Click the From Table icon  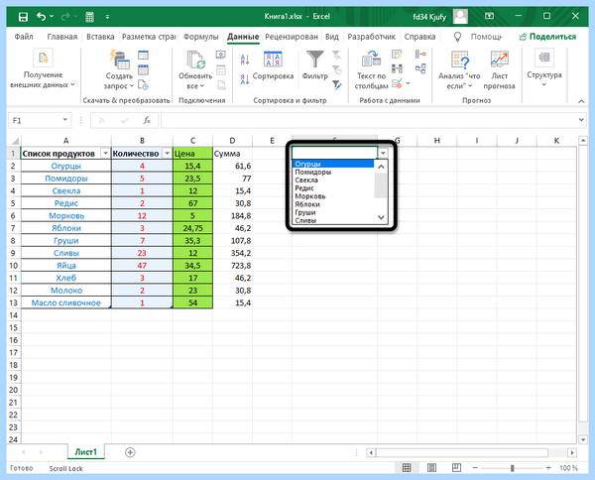tap(143, 69)
